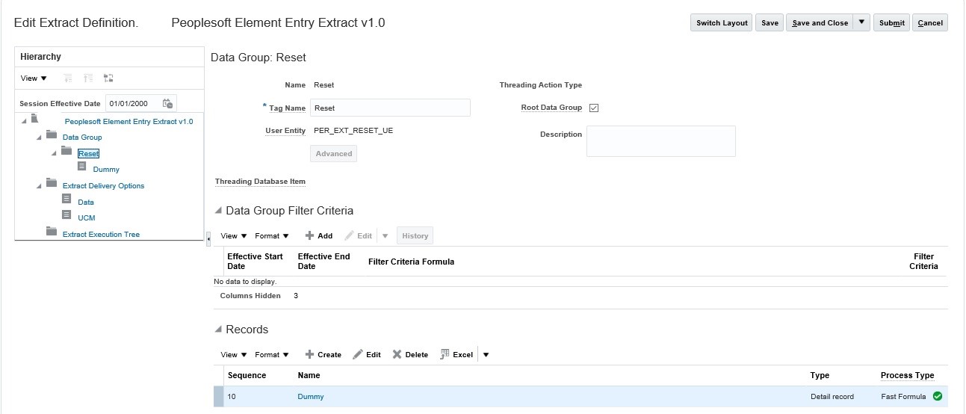Select the UCM delivery option in tree

click(x=87, y=218)
